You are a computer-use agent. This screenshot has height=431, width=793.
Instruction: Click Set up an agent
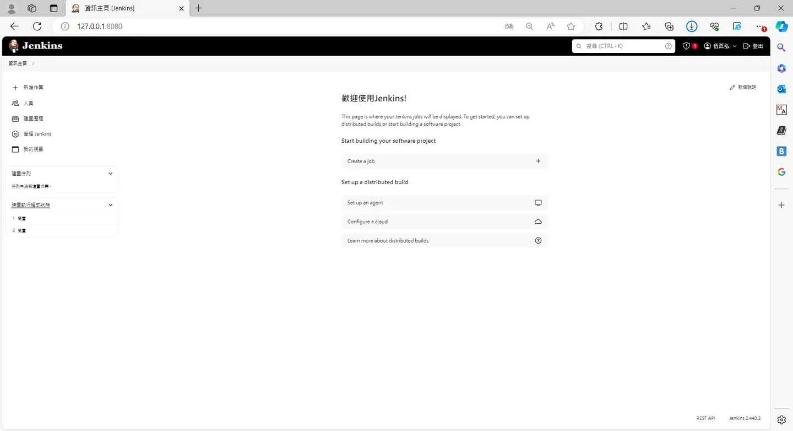click(x=444, y=203)
